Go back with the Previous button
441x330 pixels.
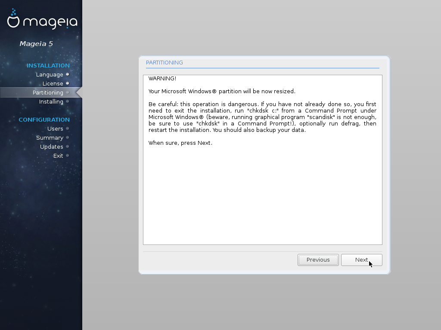coord(318,260)
